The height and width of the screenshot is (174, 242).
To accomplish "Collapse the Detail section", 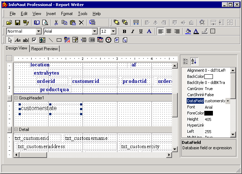I will [16, 129].
